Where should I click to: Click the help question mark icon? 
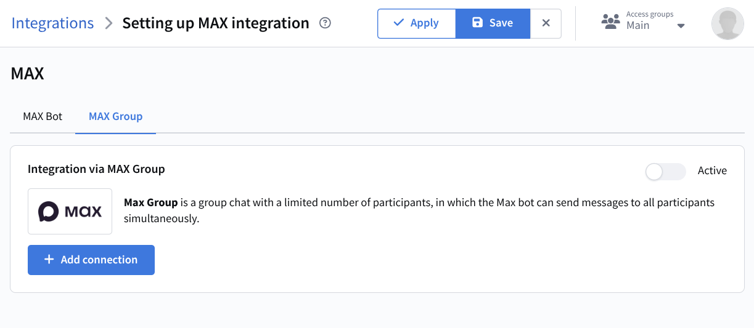click(x=326, y=23)
